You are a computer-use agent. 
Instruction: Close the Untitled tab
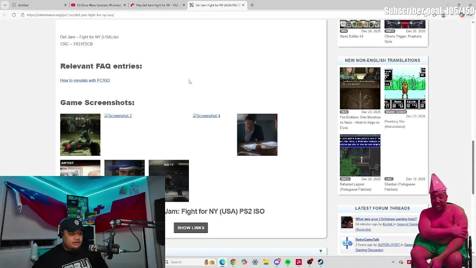[65, 5]
